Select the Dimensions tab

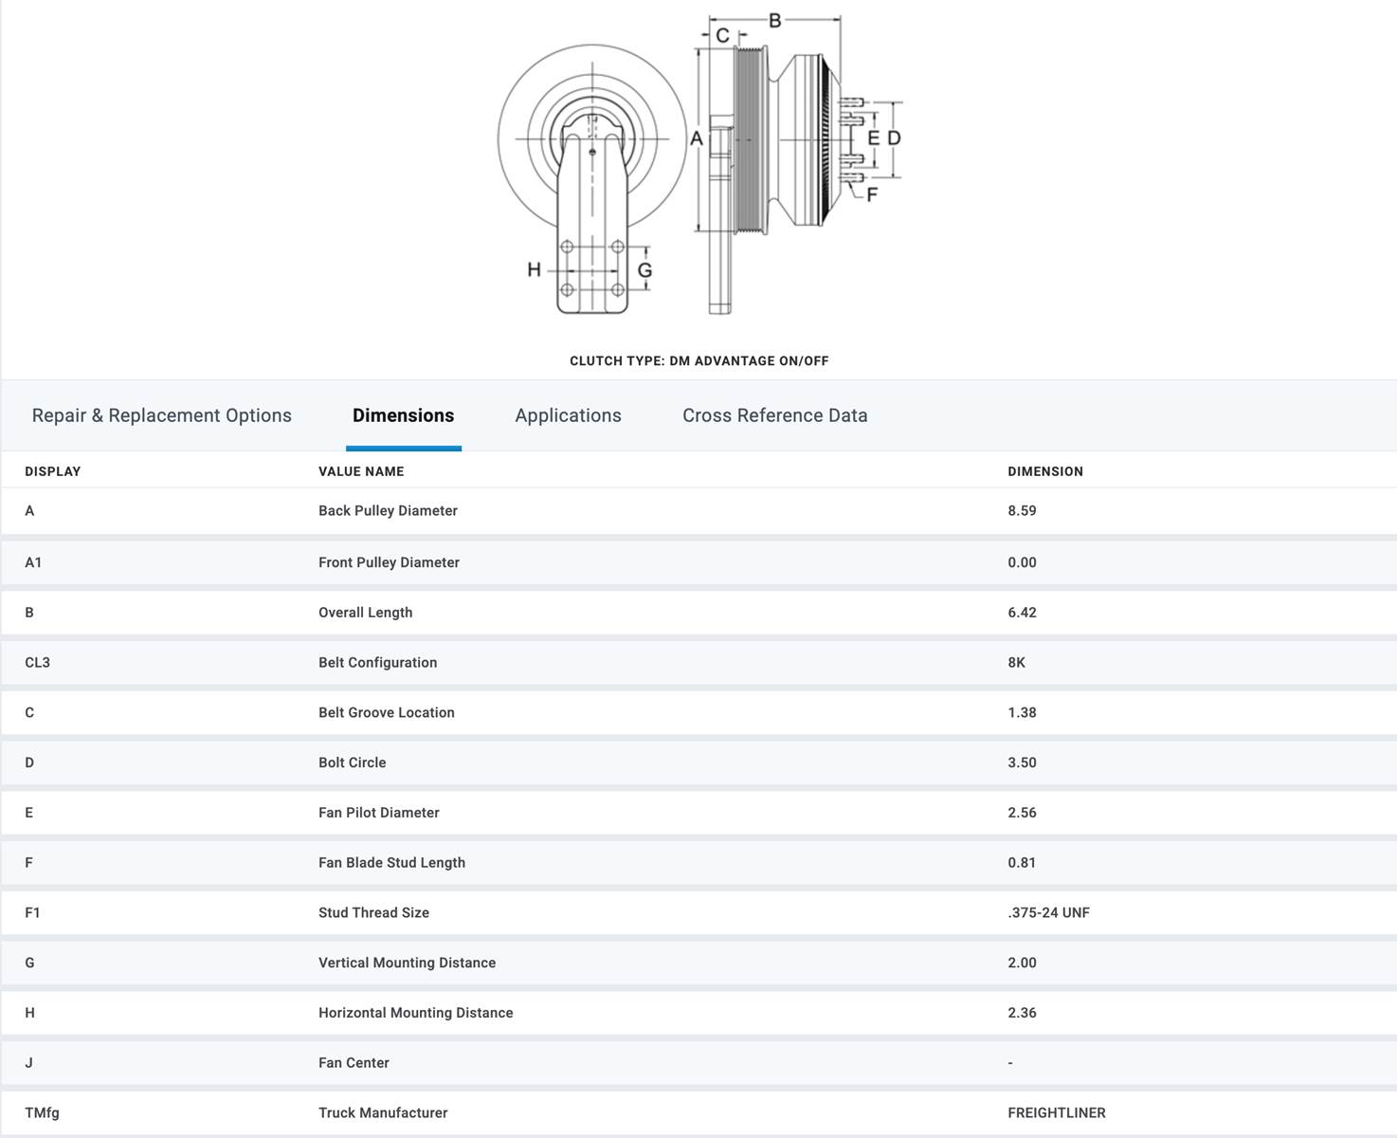[x=403, y=415]
